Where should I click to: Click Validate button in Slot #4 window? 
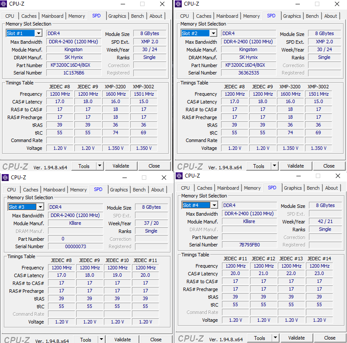pyautogui.click(x=297, y=338)
